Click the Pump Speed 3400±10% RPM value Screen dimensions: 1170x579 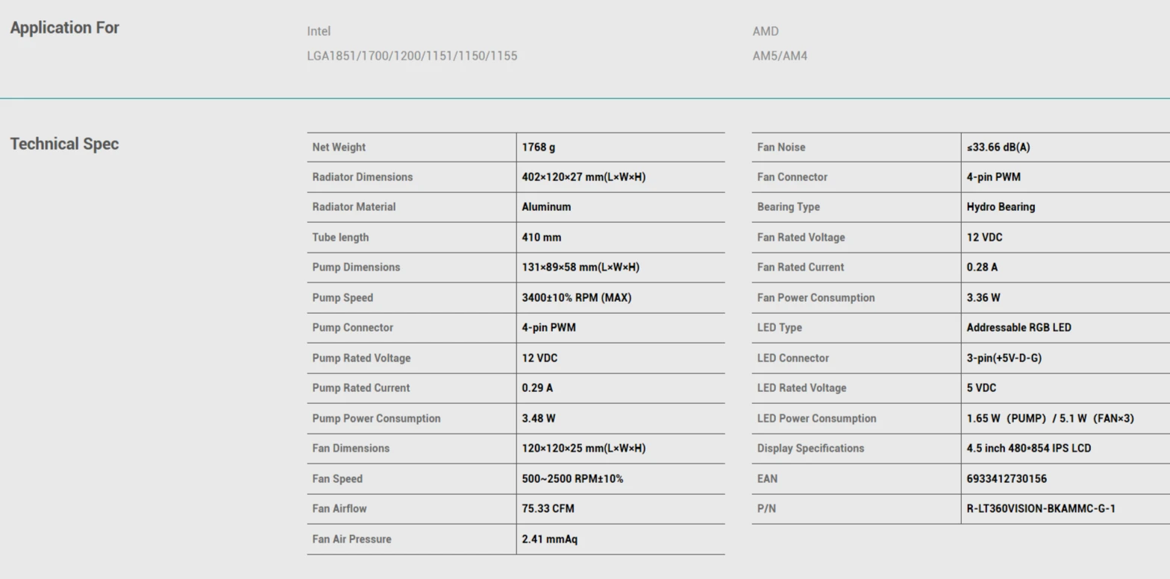[577, 298]
